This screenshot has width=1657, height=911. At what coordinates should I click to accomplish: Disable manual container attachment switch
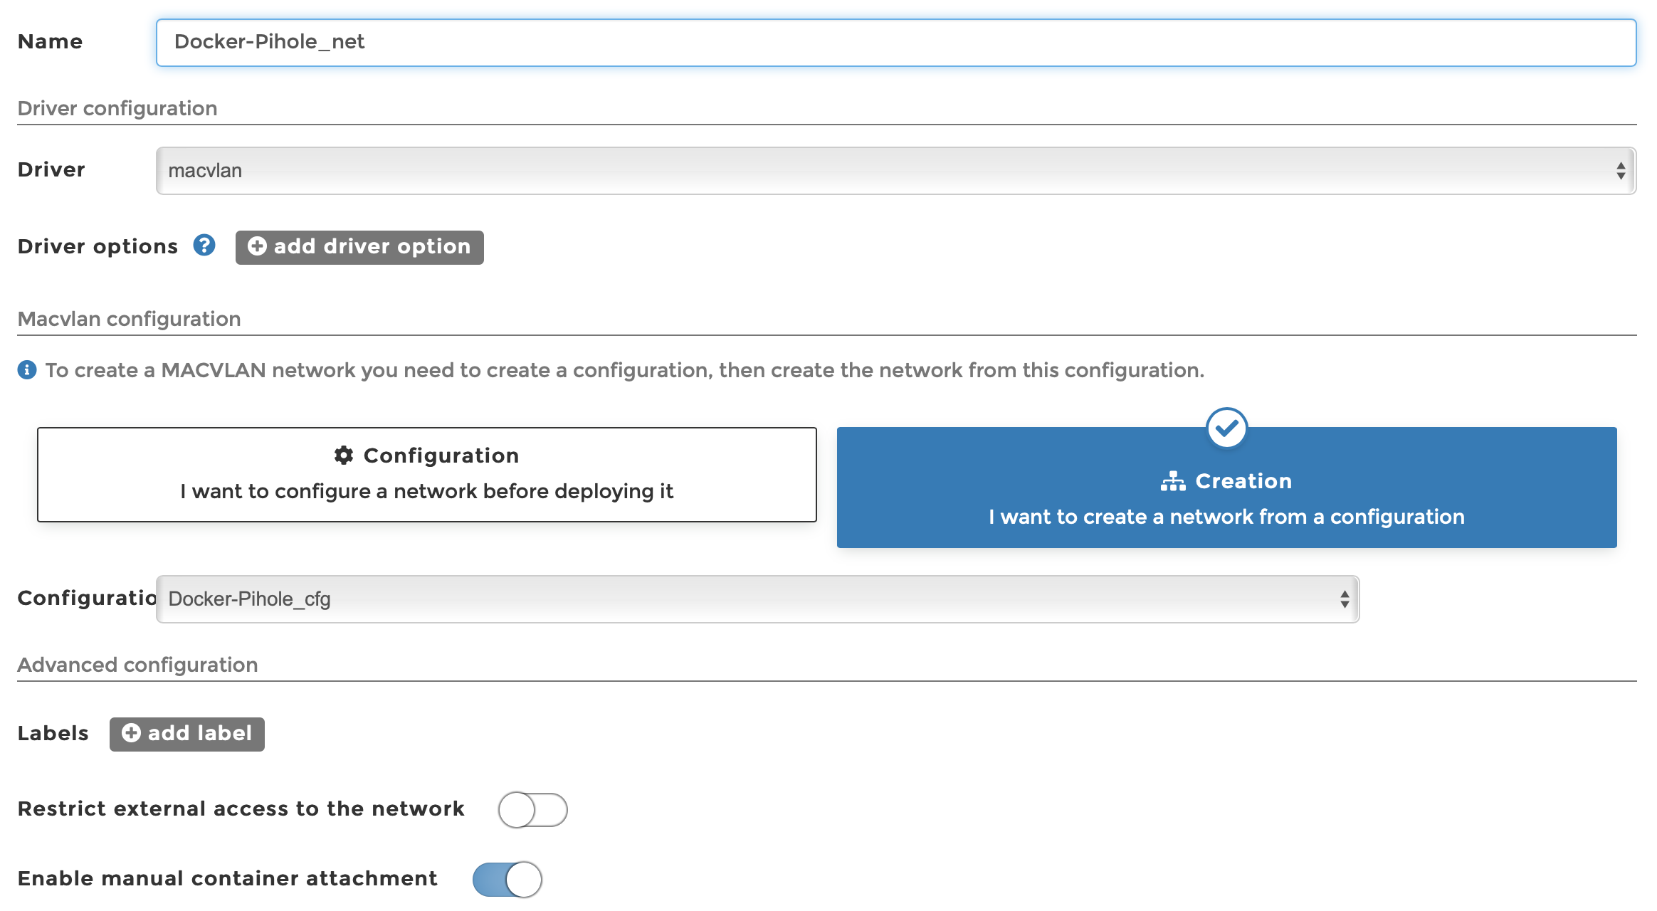click(507, 879)
